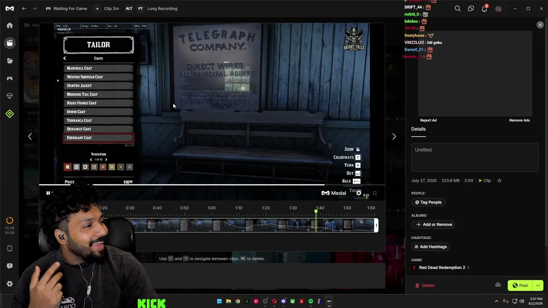Image resolution: width=548 pixels, height=308 pixels.
Task: Select the highlighted Eberhart Coat entry
Action: [x=98, y=138]
